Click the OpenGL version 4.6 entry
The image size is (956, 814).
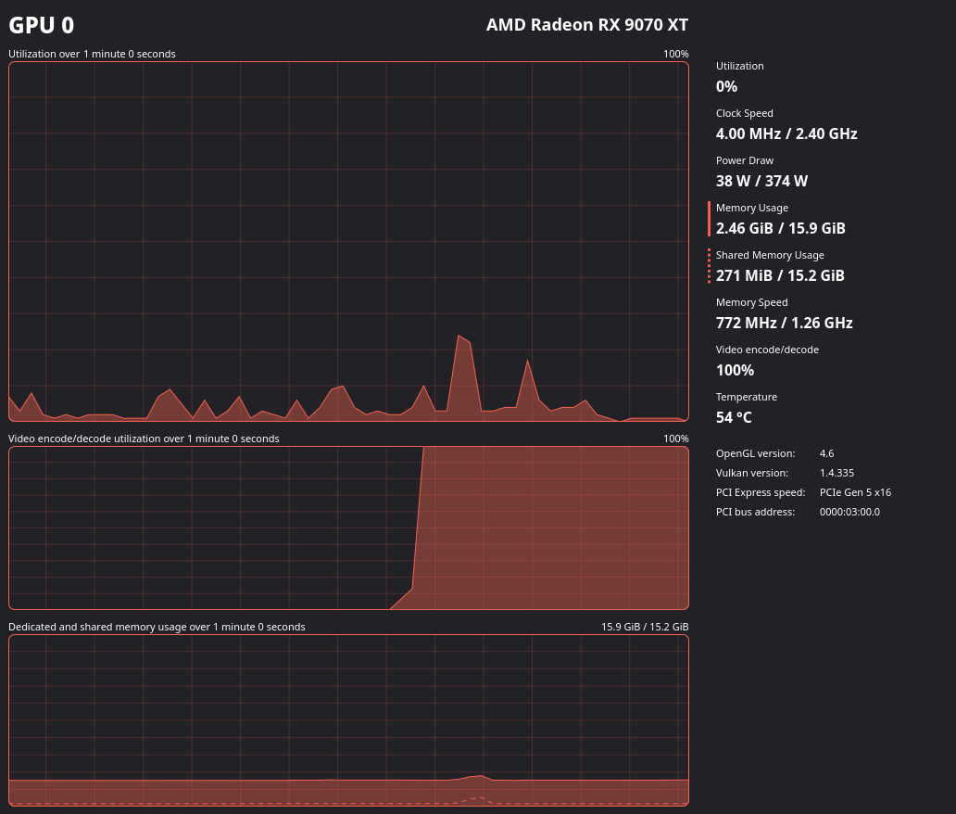coord(826,453)
